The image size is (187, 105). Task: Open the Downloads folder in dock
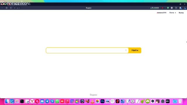(x=175, y=101)
